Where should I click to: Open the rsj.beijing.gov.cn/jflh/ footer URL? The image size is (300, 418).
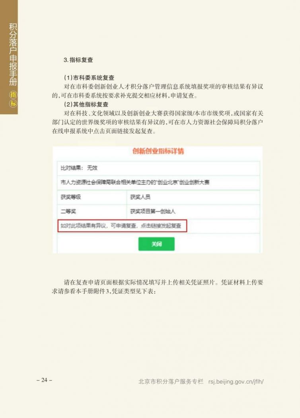[x=236, y=381]
